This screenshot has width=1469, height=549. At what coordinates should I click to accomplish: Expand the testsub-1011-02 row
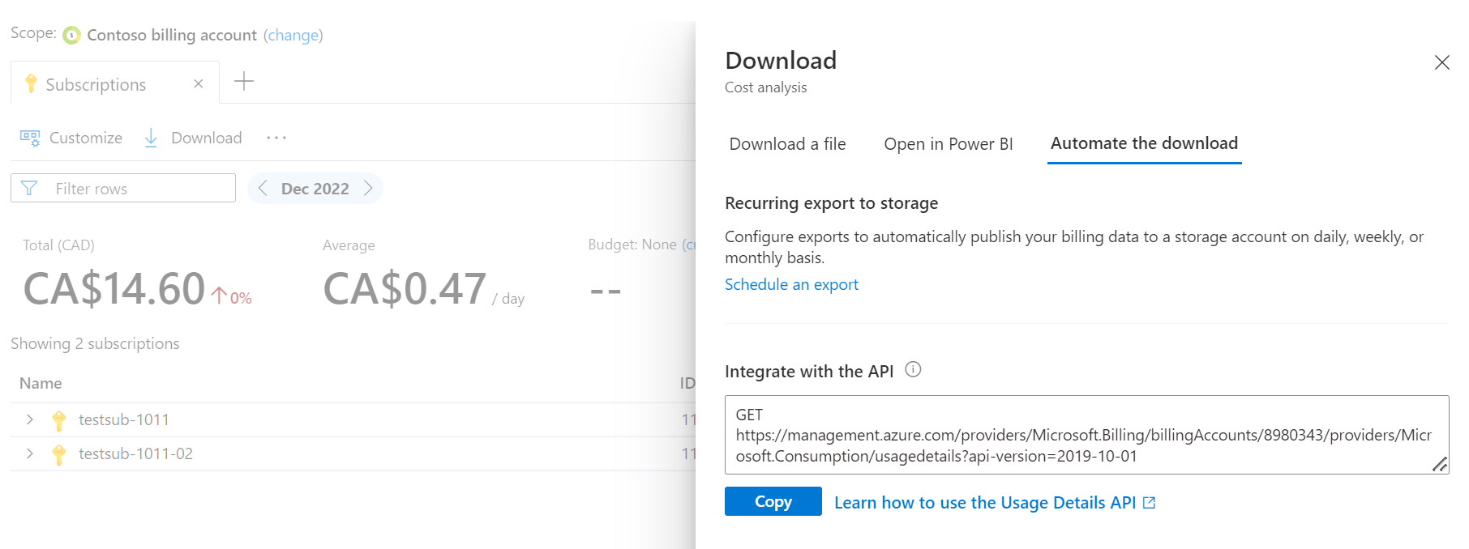pyautogui.click(x=30, y=453)
